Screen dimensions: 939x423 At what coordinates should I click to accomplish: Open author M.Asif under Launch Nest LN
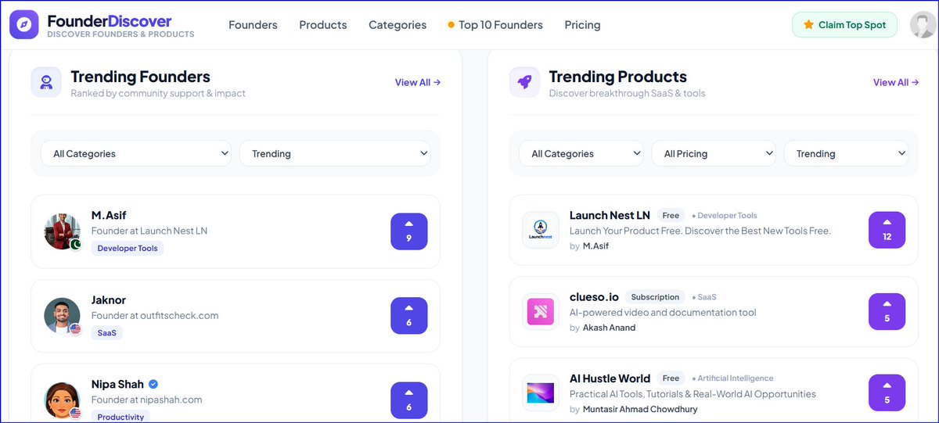[x=595, y=246]
